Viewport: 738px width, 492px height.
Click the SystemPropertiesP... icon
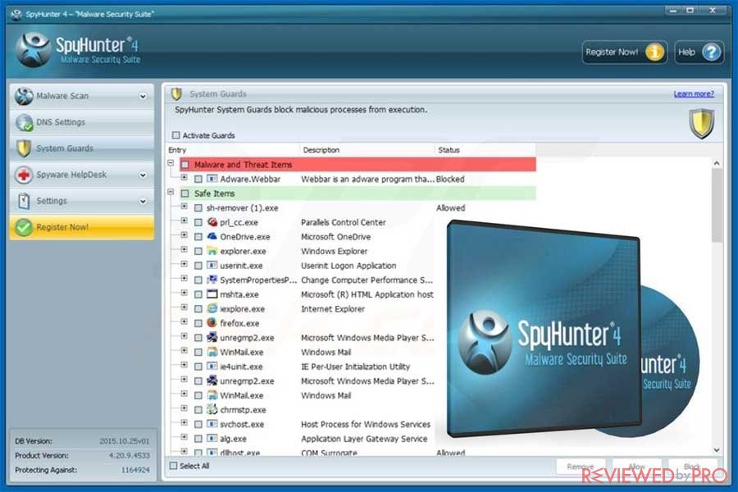(x=212, y=280)
